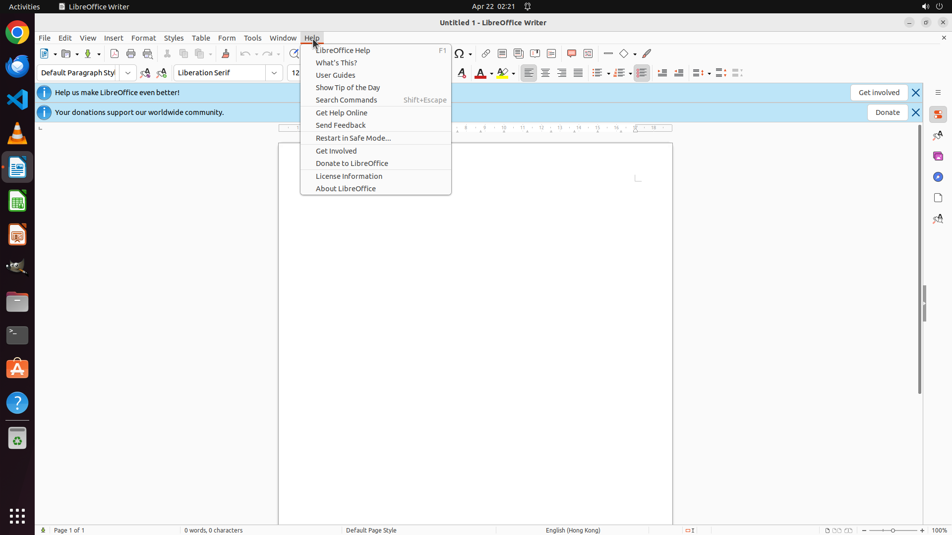
Task: Open the Gallery sidebar panel icon
Action: pos(938,156)
